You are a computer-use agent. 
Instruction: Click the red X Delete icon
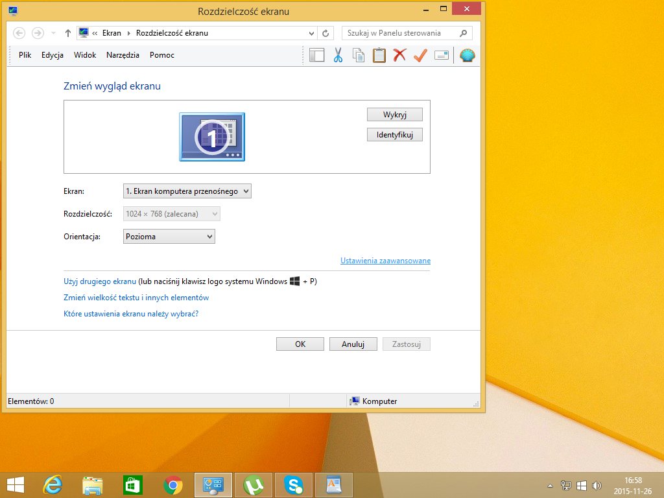[x=399, y=55]
